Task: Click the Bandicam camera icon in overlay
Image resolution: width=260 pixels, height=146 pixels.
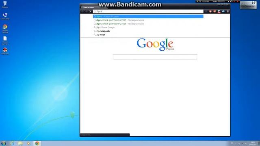Action: click(231, 1)
